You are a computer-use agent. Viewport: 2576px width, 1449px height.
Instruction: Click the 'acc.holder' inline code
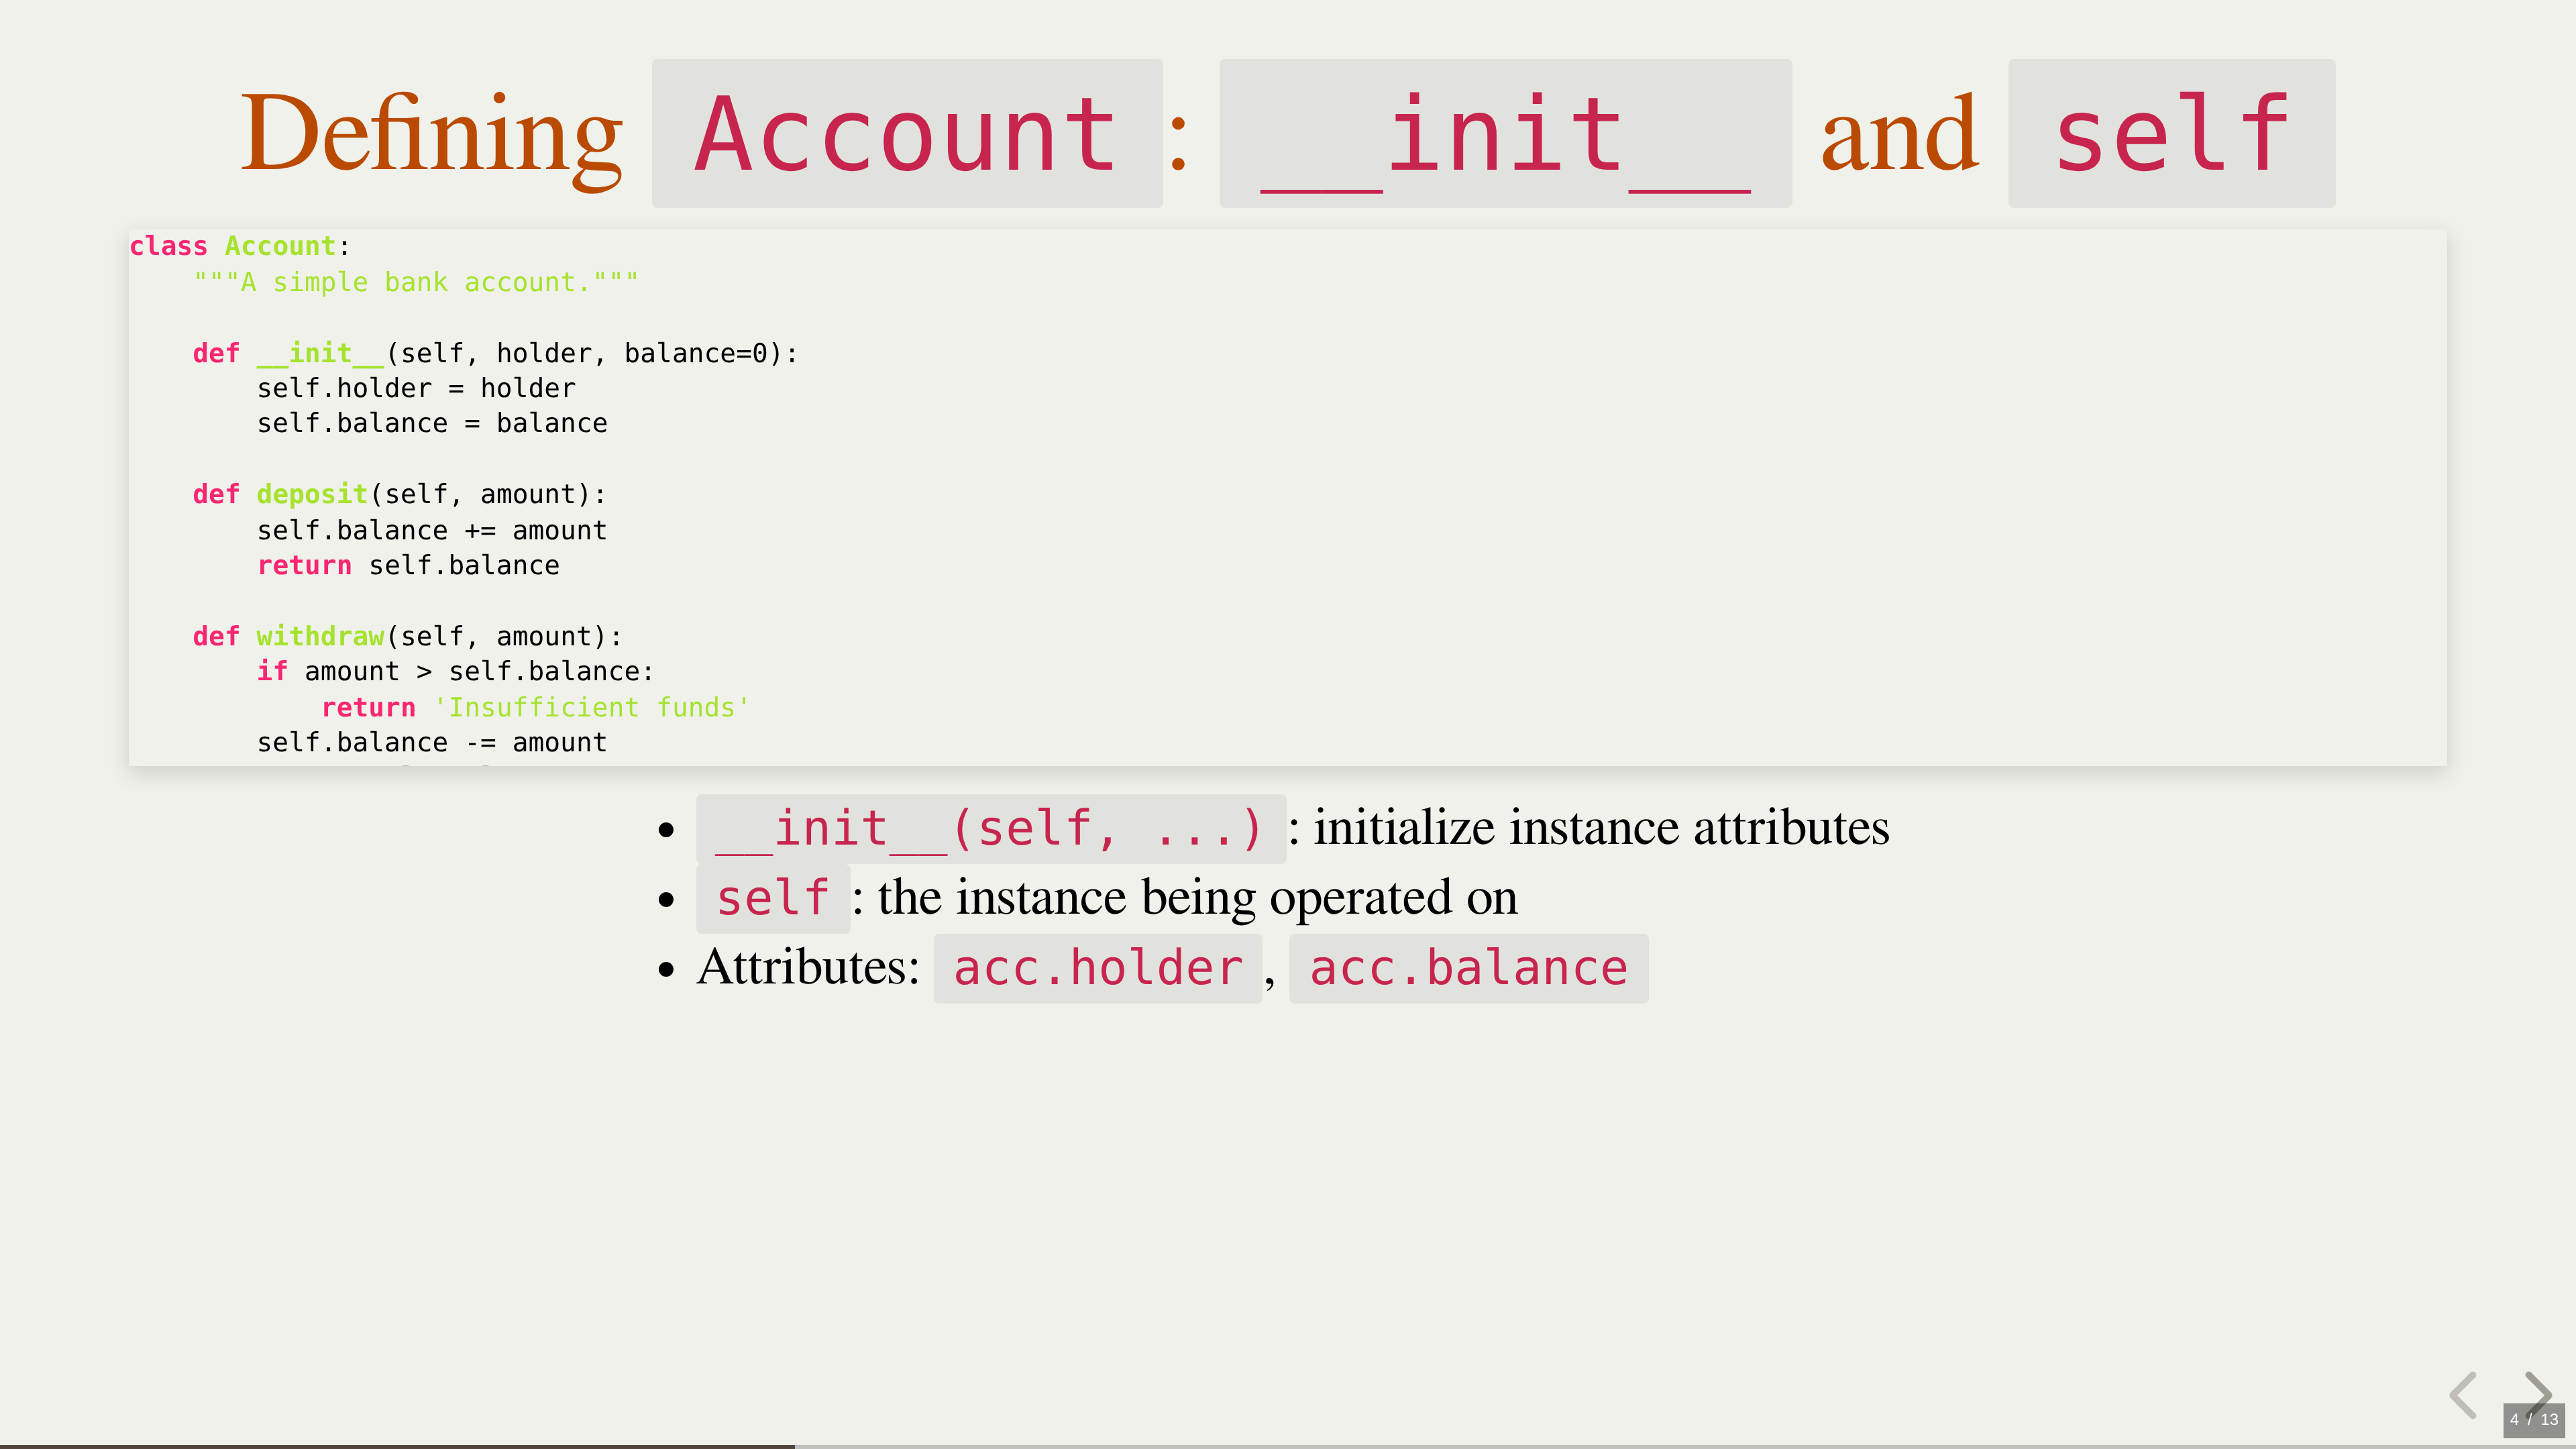pyautogui.click(x=1097, y=968)
